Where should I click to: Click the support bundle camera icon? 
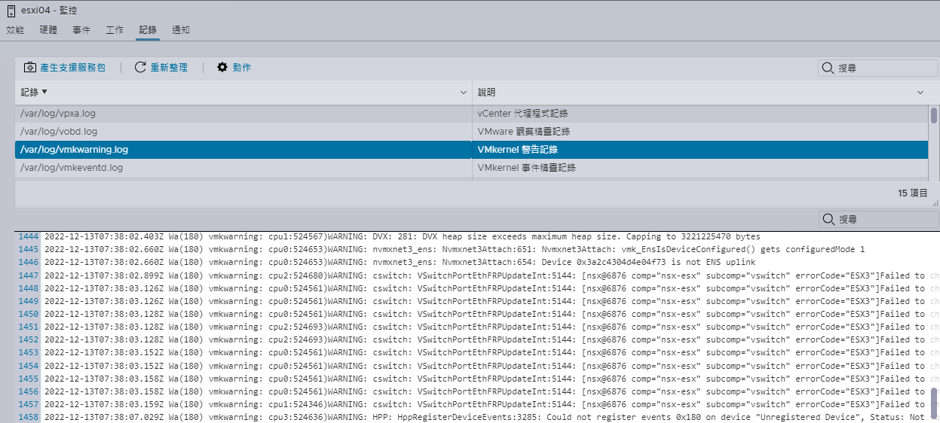pos(30,68)
